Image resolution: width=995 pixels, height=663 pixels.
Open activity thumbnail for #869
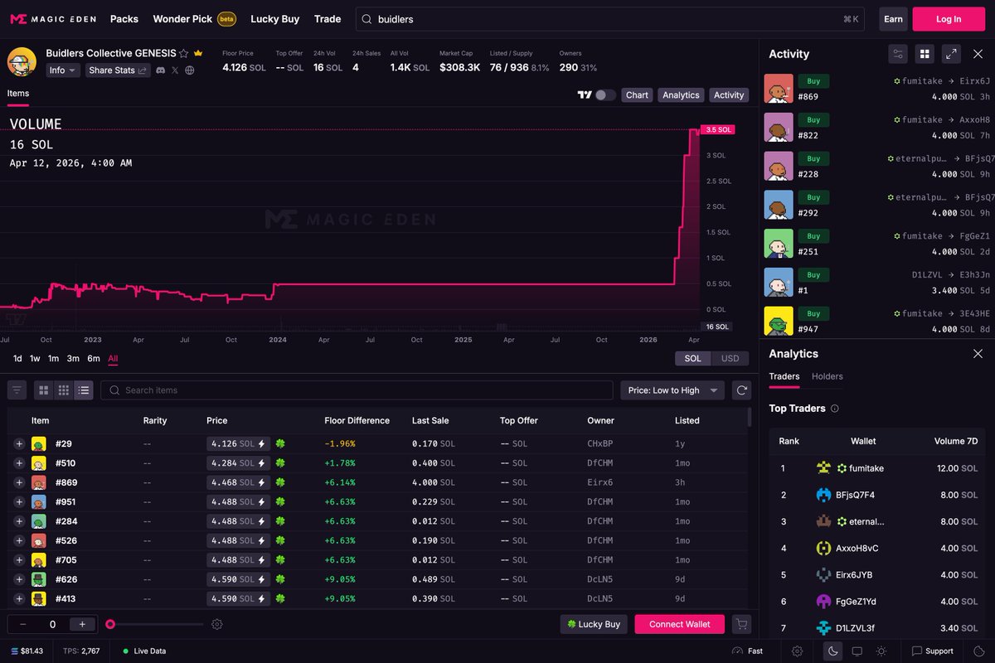click(x=779, y=89)
